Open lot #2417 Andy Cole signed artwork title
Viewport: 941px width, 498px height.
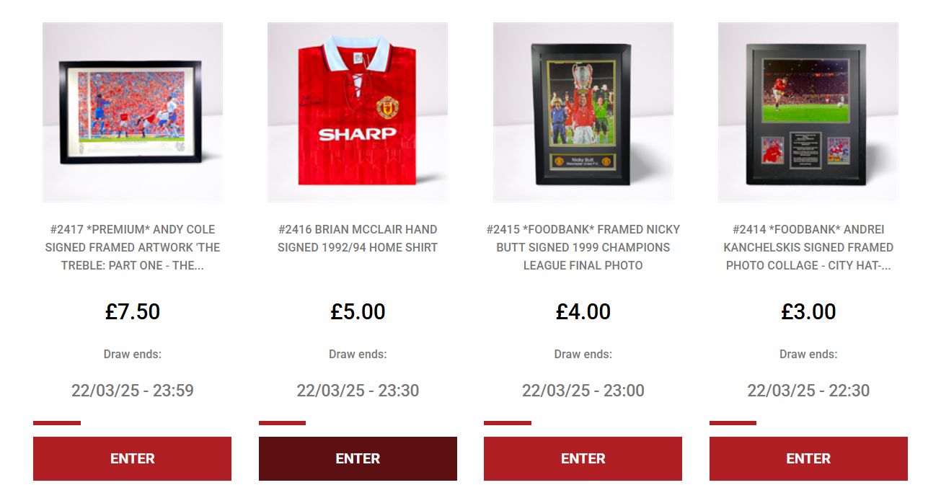pyautogui.click(x=133, y=247)
